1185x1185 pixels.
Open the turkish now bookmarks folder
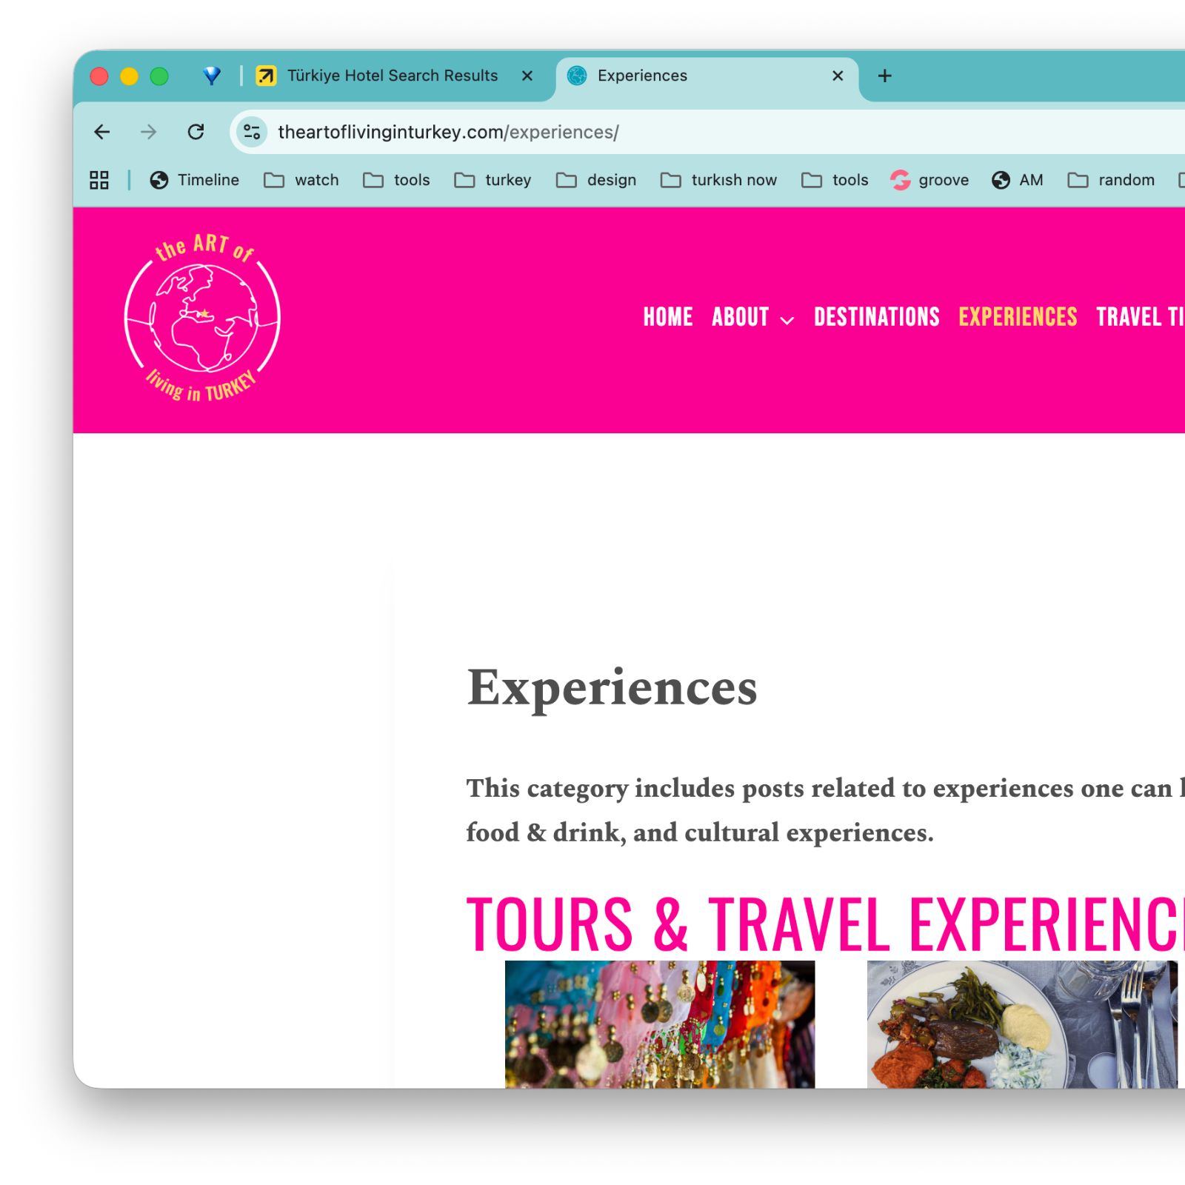click(x=718, y=180)
